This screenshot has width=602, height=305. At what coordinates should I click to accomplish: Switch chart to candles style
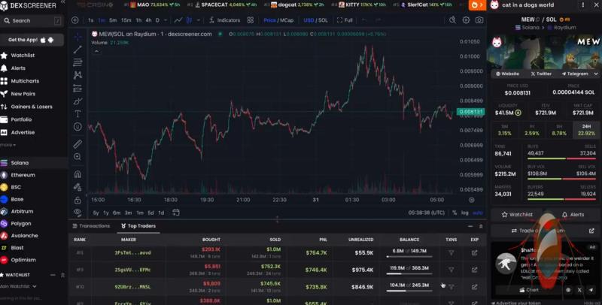click(189, 20)
